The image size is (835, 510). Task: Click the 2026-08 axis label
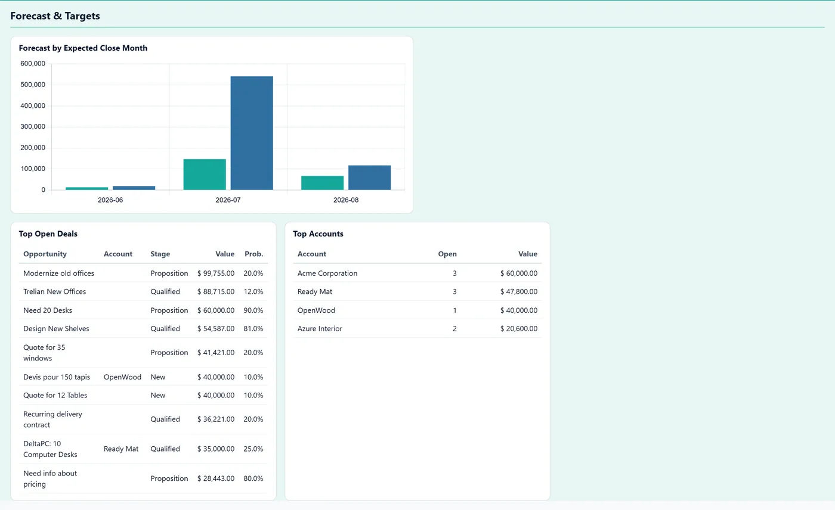click(346, 200)
